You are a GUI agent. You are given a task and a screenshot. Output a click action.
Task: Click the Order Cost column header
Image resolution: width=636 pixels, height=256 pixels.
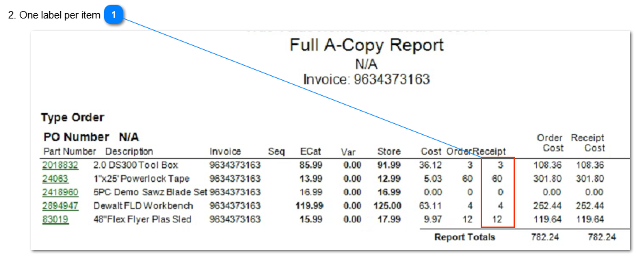click(550, 143)
